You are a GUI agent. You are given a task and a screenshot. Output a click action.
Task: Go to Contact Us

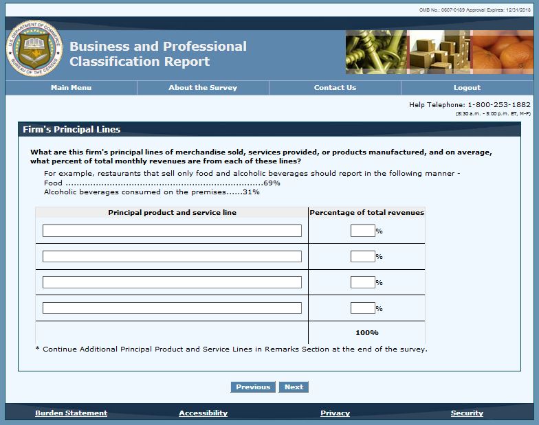pos(335,88)
